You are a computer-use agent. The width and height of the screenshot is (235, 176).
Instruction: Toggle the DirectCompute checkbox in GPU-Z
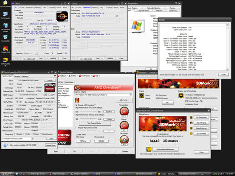[x=41, y=134]
